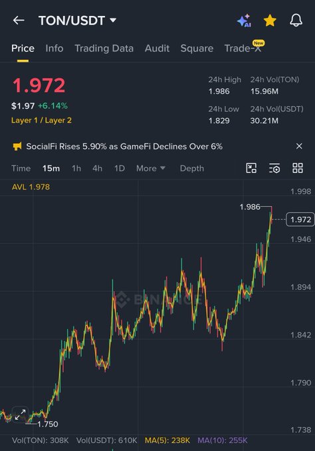315x451 pixels.
Task: Tap the 1.998 axis price label
Action: [x=300, y=191]
